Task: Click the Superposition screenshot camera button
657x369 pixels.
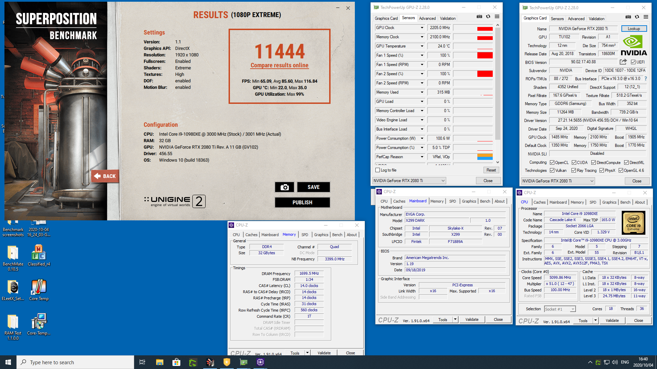Action: (x=284, y=187)
